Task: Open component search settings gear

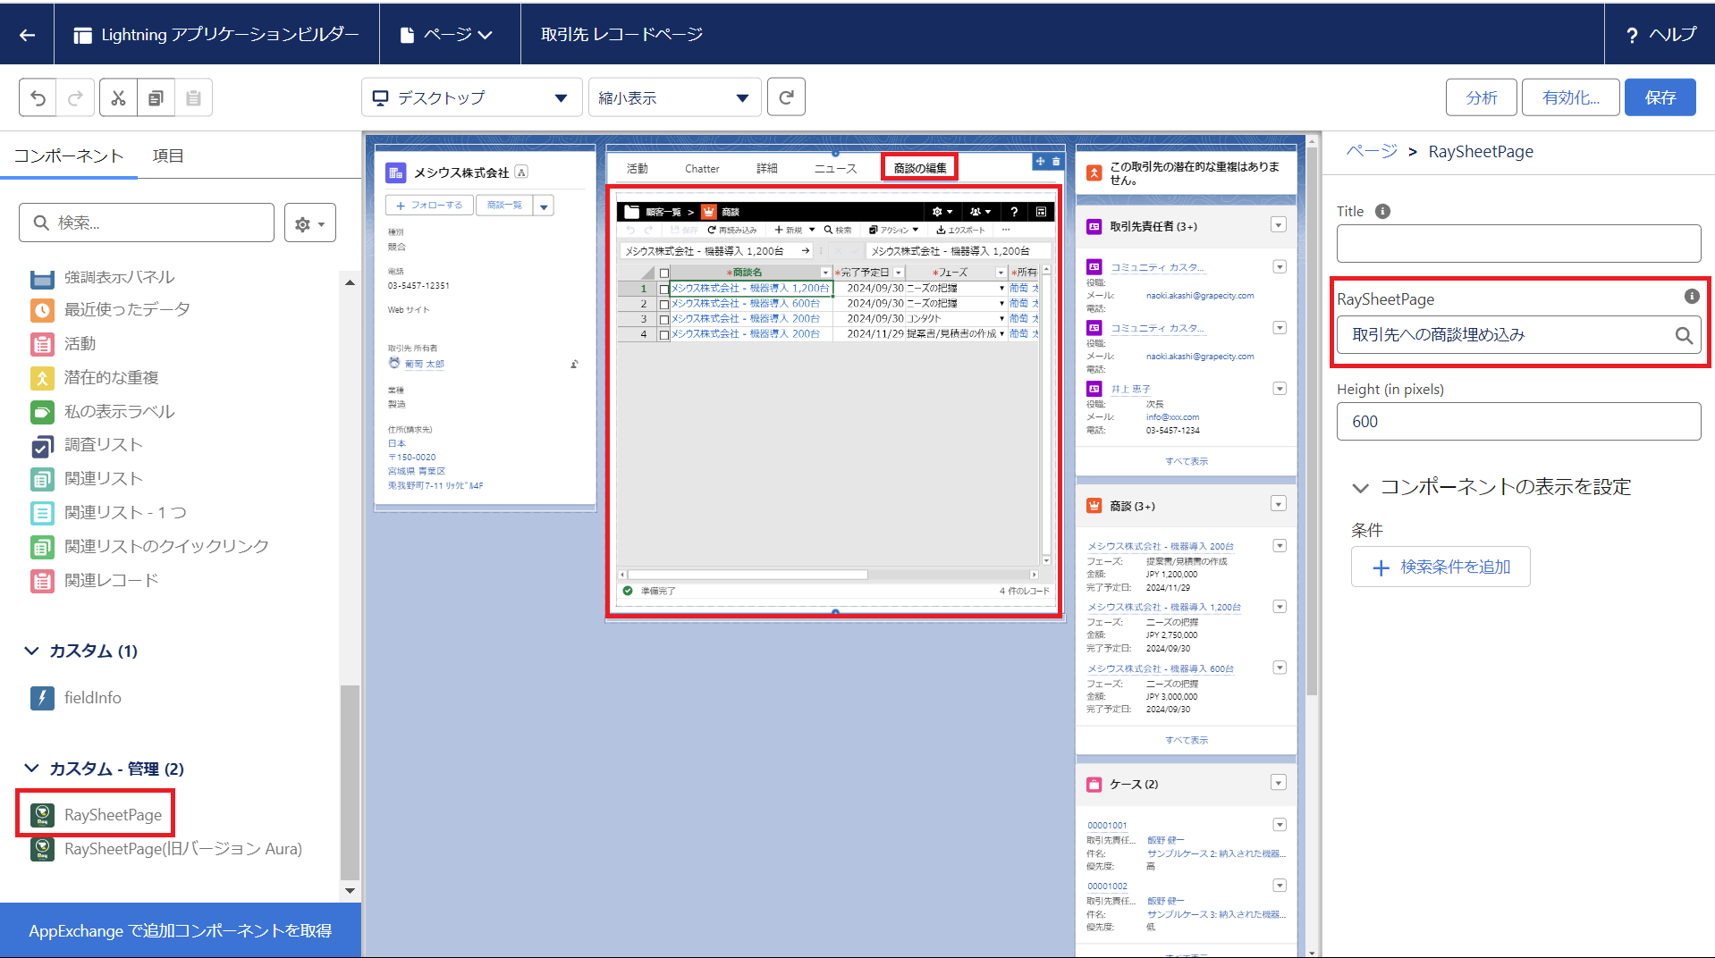Action: tap(309, 223)
